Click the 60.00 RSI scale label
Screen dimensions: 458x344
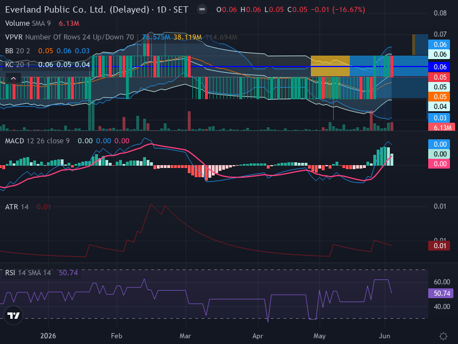pos(441,282)
